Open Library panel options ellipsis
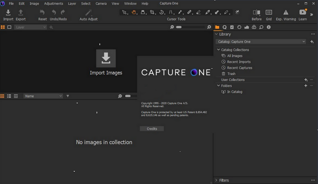The width and height of the screenshot is (318, 184). 313,34
